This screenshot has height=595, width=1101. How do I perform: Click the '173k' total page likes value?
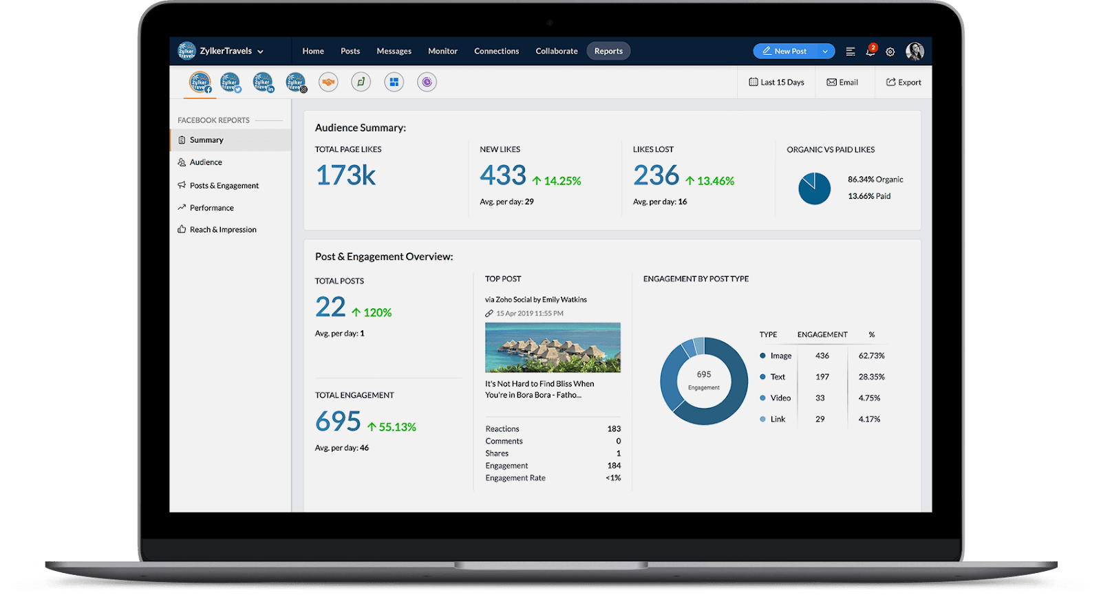tap(345, 175)
